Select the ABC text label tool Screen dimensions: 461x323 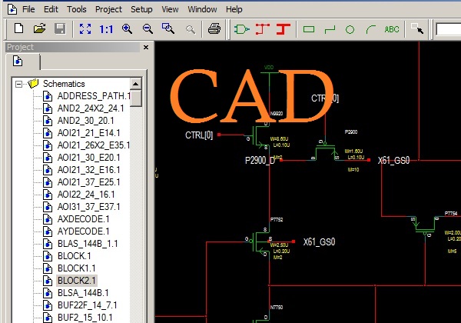pyautogui.click(x=392, y=29)
